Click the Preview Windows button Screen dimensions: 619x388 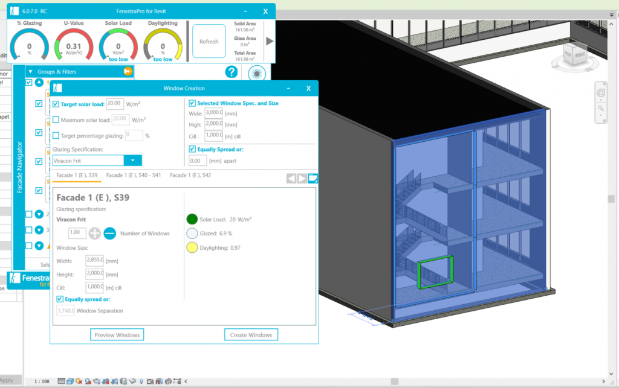coord(117,335)
